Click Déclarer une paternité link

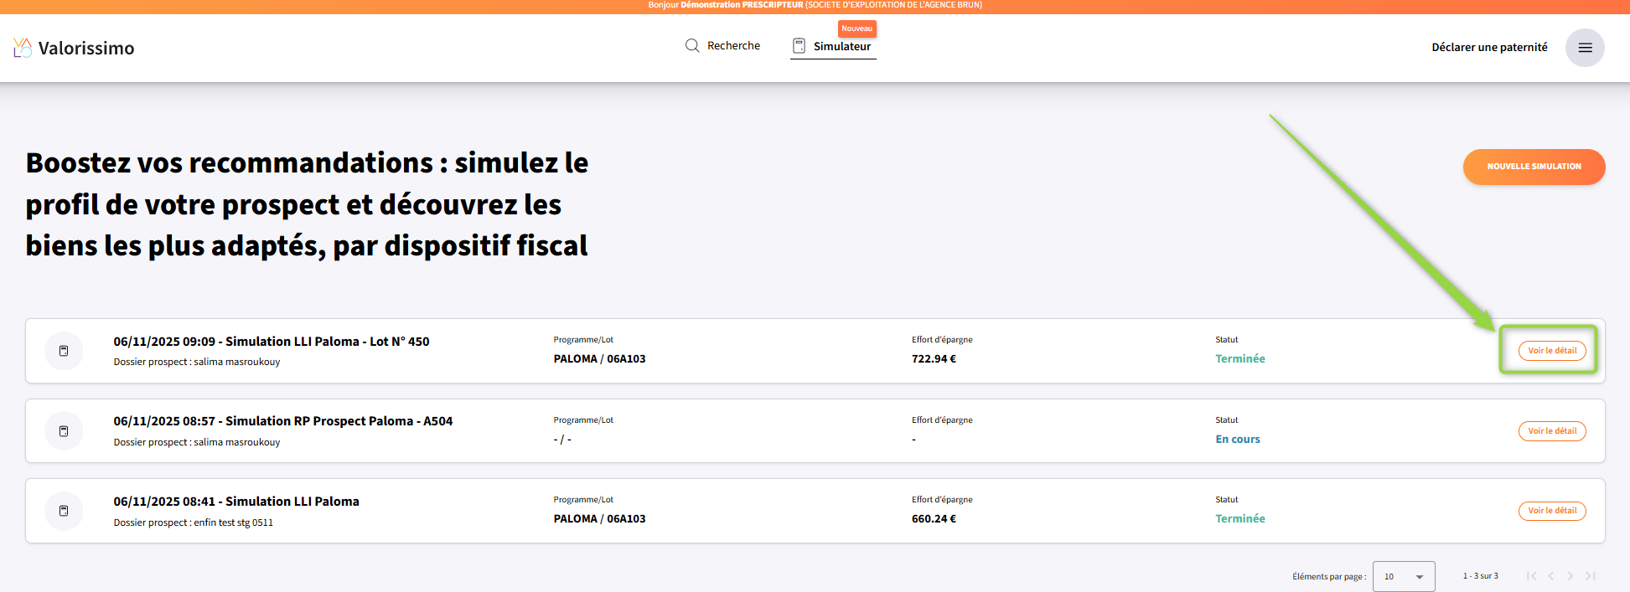pos(1489,48)
